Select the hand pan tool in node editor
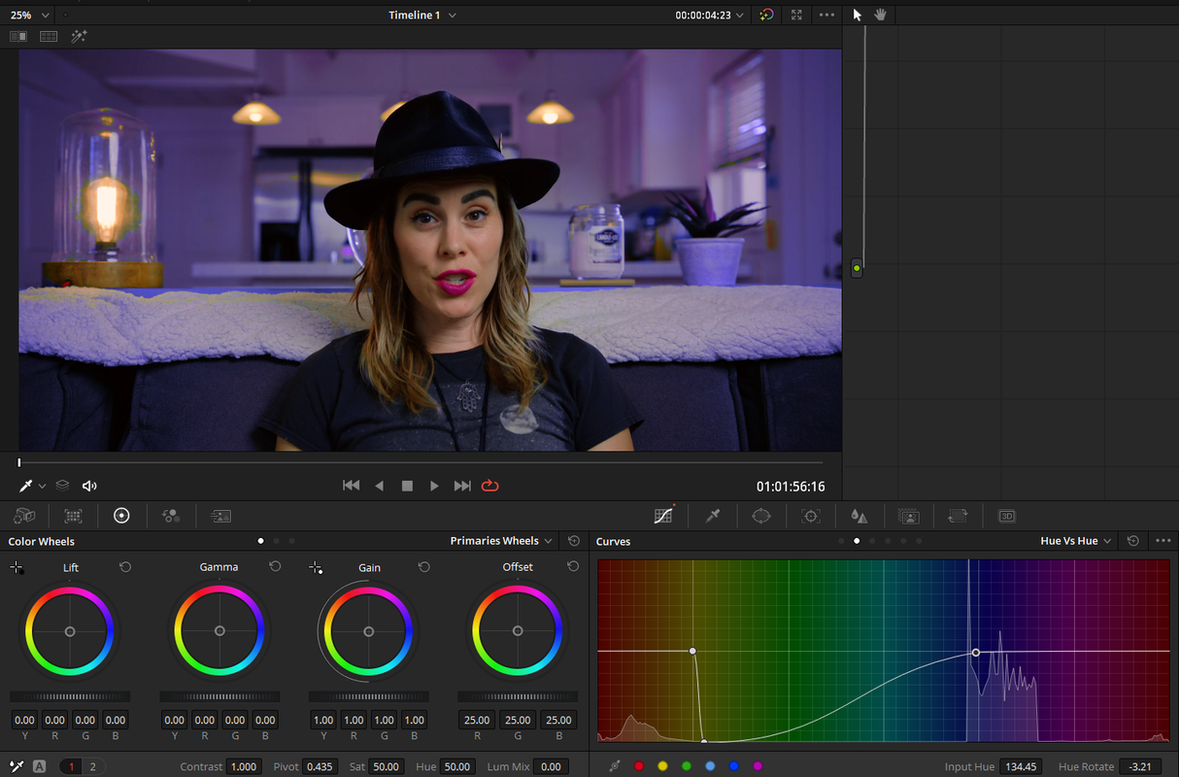This screenshot has height=777, width=1179. [882, 15]
